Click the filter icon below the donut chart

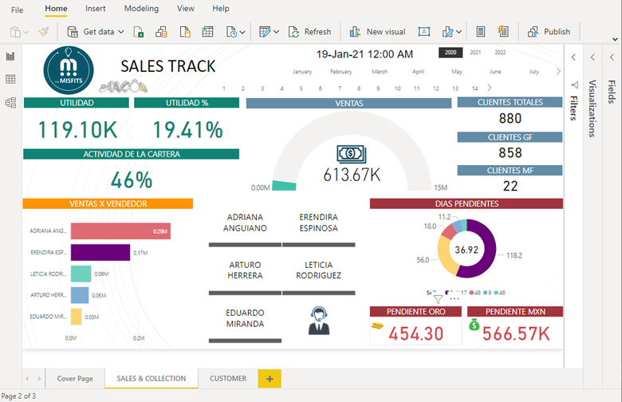coord(438,299)
